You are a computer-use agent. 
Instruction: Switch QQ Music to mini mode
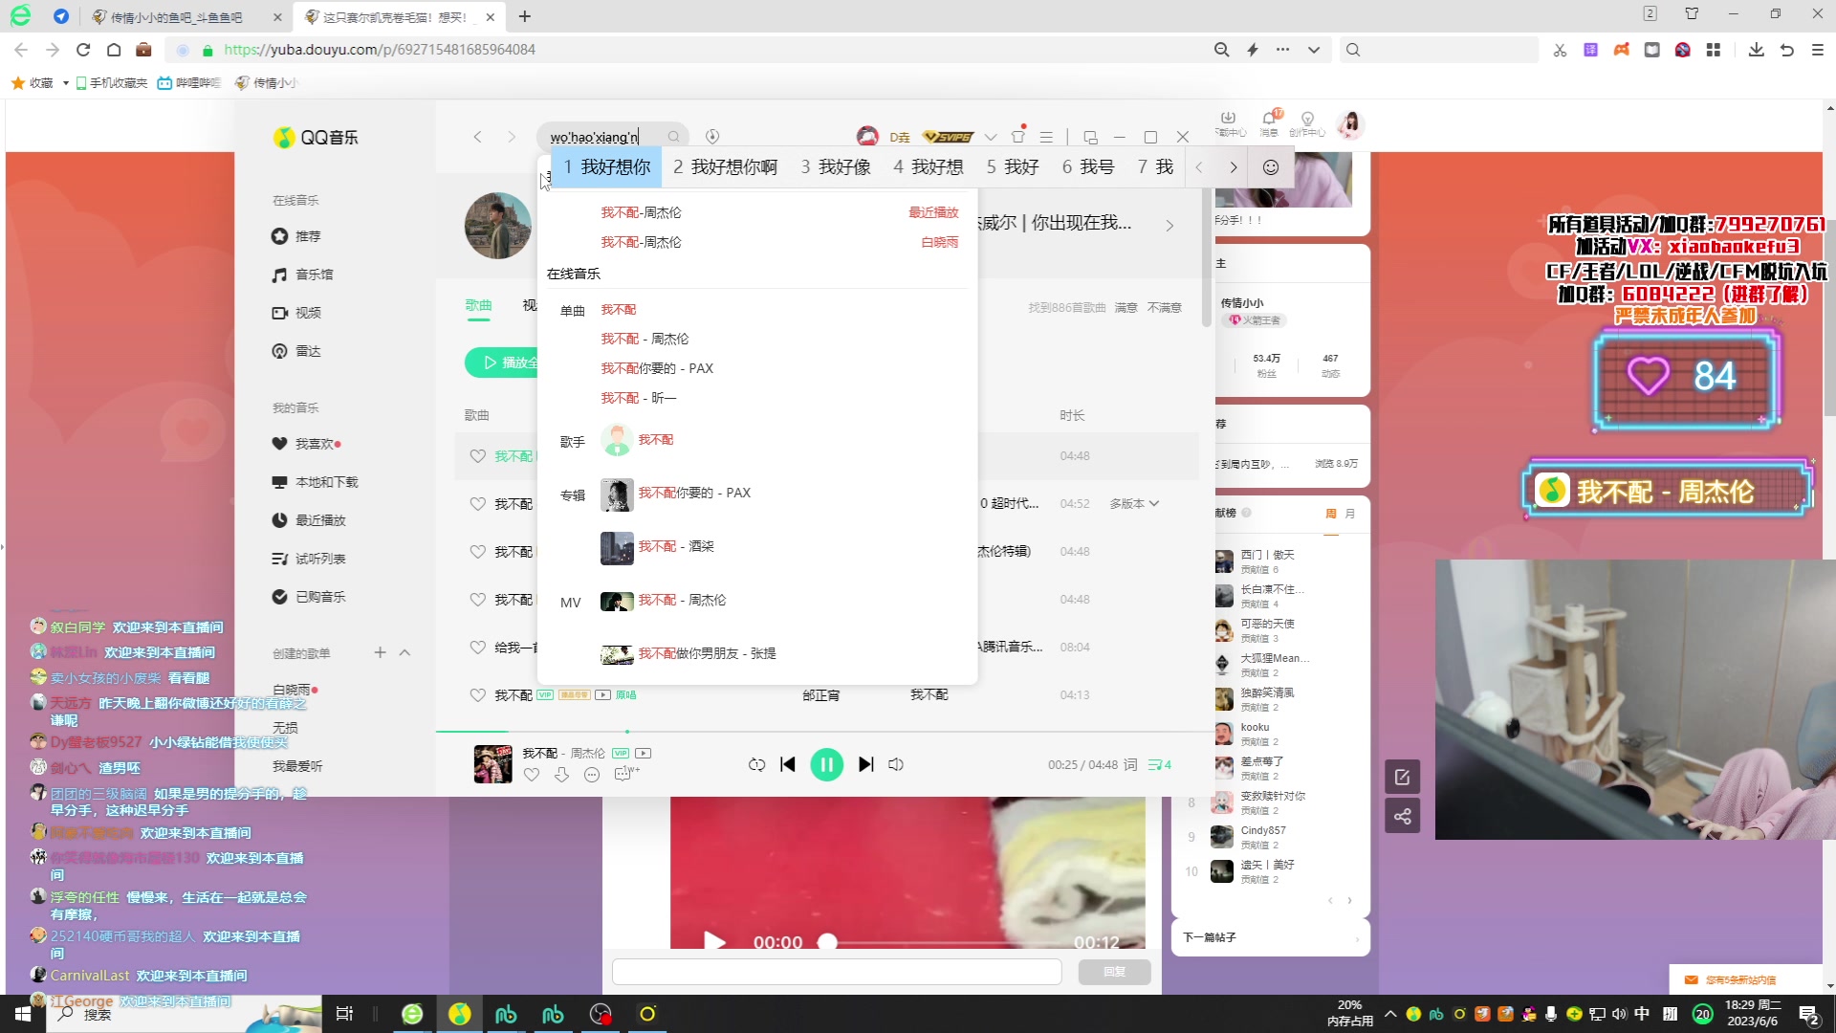click(1091, 137)
